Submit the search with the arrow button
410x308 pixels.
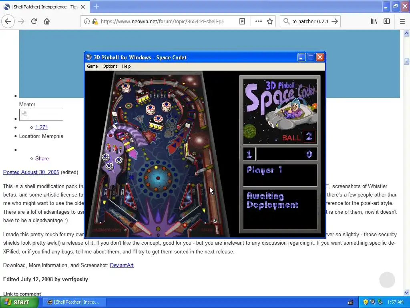(335, 21)
